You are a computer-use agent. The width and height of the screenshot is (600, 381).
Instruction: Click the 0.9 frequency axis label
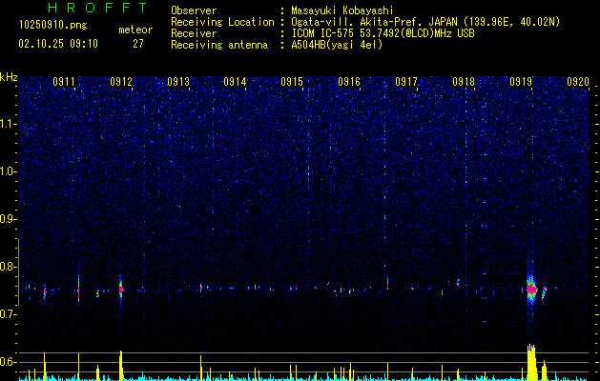point(8,219)
